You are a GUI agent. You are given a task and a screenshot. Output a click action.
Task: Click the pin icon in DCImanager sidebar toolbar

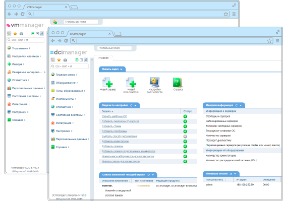coord(86,60)
